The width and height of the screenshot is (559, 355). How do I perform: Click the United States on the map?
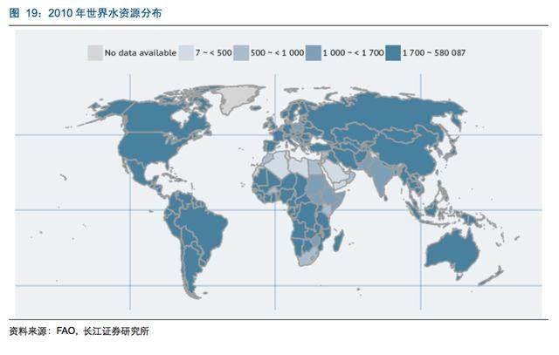(149, 147)
